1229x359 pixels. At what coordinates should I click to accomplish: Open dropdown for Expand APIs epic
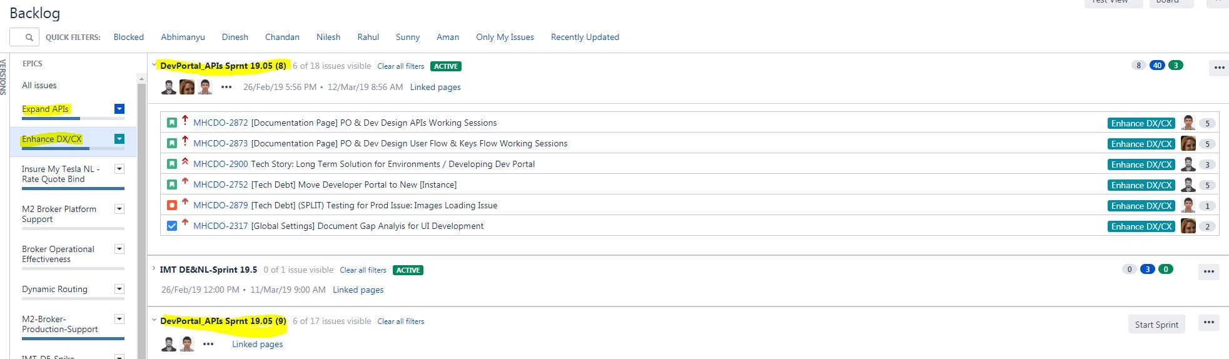119,109
